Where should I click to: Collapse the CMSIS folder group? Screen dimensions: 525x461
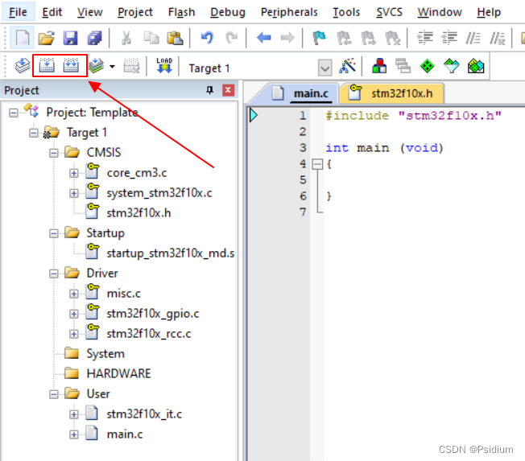coord(54,153)
